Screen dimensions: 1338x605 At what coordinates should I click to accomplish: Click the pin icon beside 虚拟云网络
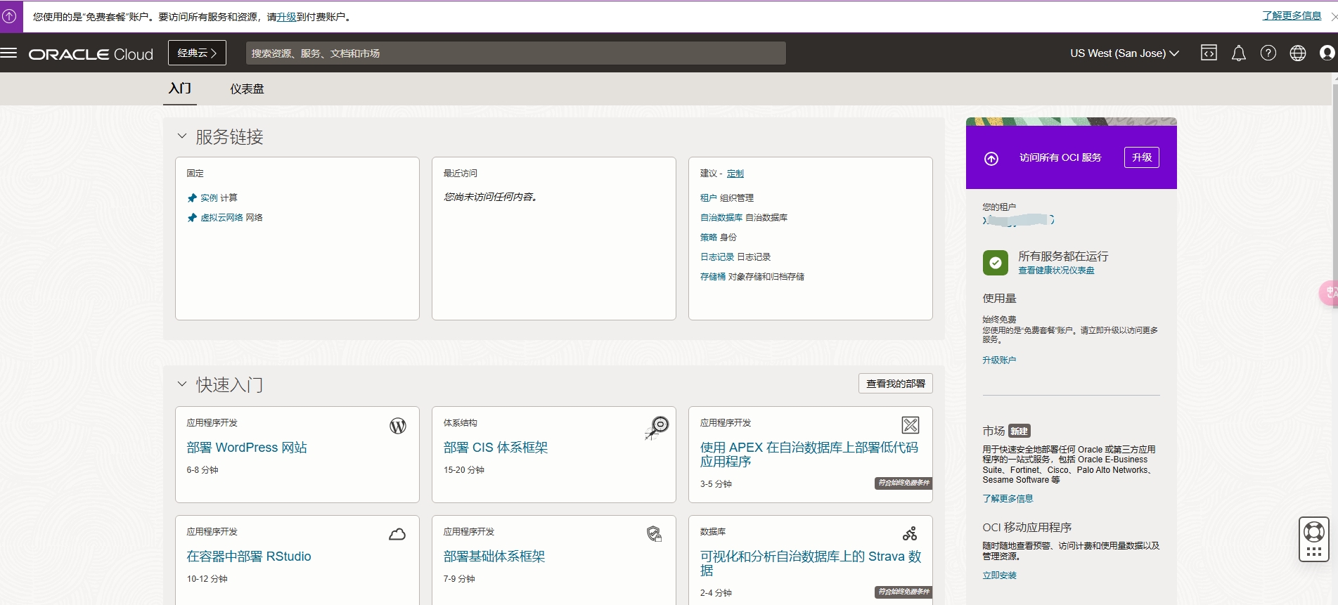(x=192, y=218)
